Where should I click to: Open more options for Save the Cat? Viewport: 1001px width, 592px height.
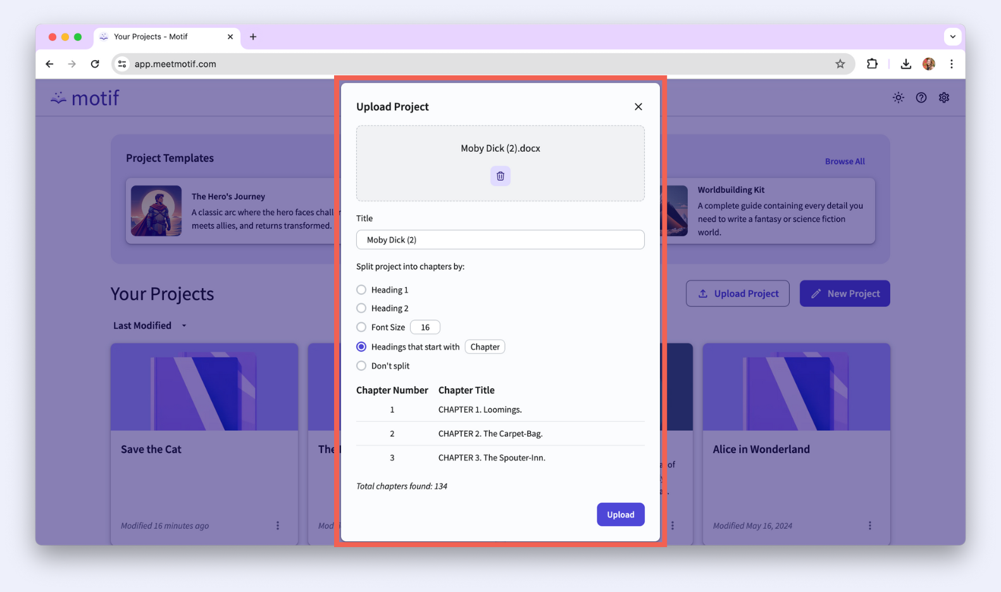[x=277, y=526]
